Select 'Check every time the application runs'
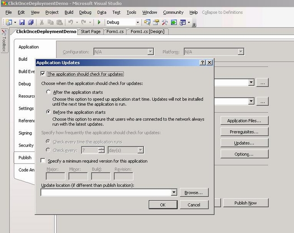Image resolution: width=294 pixels, height=233 pixels. pos(48,141)
